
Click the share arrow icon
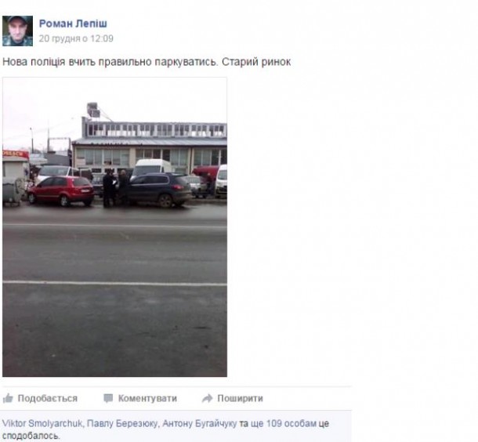coord(208,398)
